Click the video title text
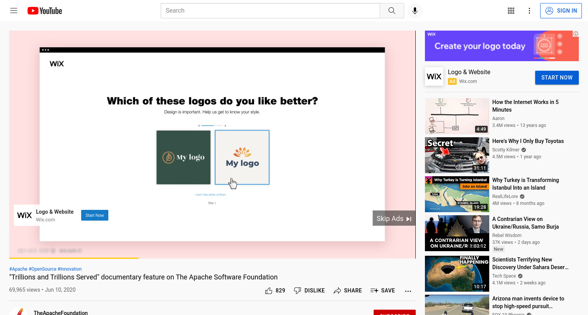Viewport: 588px width, 315px height. point(143,277)
